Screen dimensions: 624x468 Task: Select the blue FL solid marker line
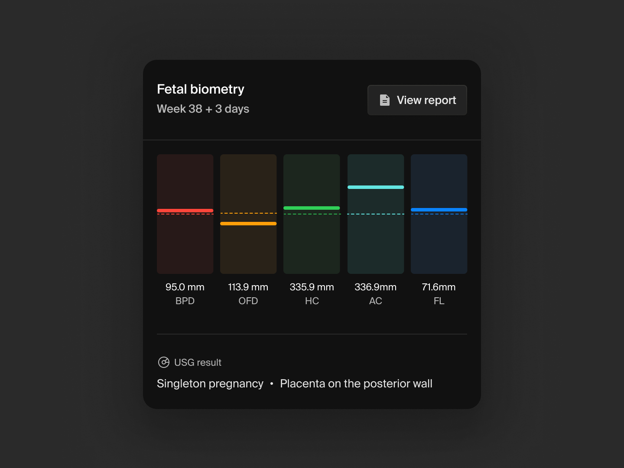(x=439, y=210)
